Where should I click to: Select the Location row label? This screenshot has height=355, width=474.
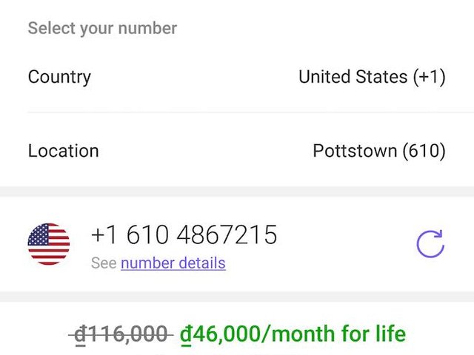pos(63,151)
